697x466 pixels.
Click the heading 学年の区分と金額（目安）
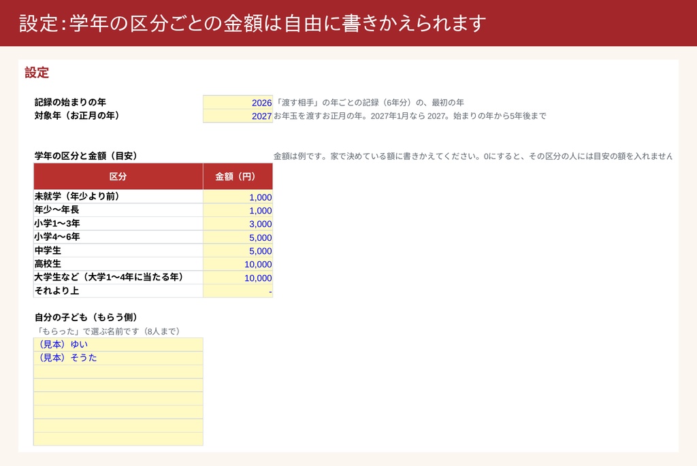click(86, 156)
